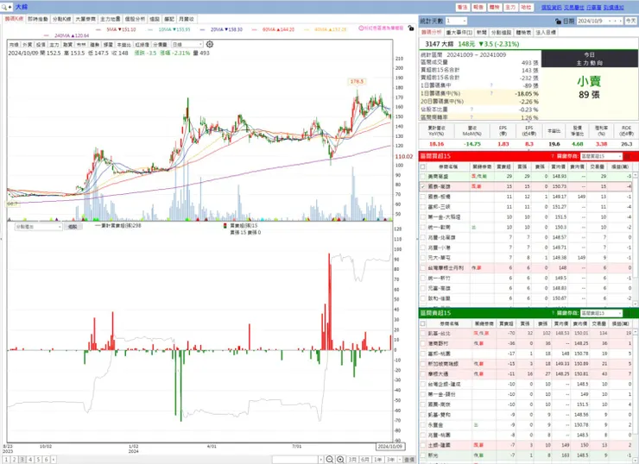Click the 港商野村 broker name
The width and height of the screenshot is (639, 464).
(438, 343)
